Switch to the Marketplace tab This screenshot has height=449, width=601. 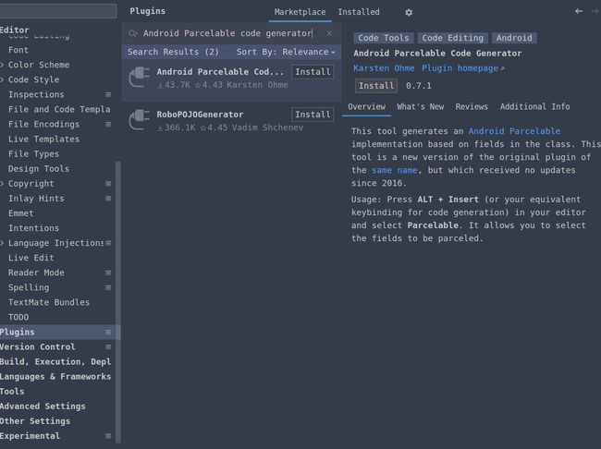coord(300,12)
